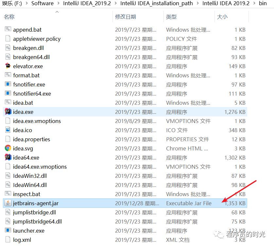Click the bin breadcrumb segment
This screenshot has height=246, width=274.
(263, 3)
